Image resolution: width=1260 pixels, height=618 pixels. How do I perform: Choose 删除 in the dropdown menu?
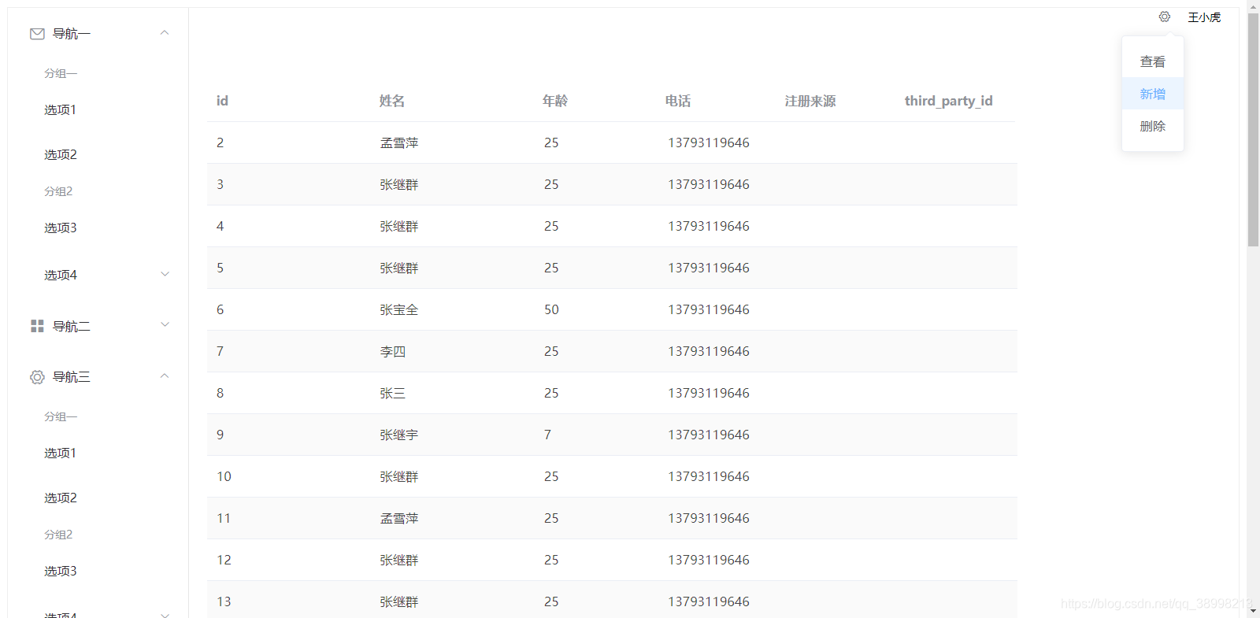pos(1153,126)
